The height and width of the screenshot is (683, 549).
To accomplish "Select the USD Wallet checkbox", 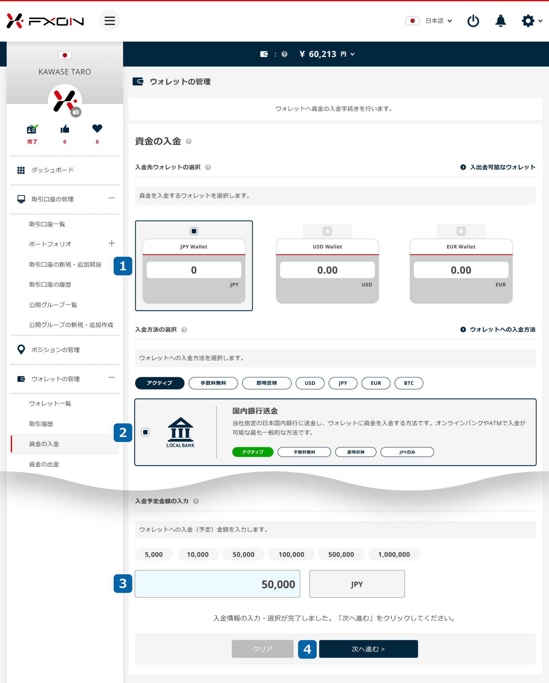I will pos(327,231).
